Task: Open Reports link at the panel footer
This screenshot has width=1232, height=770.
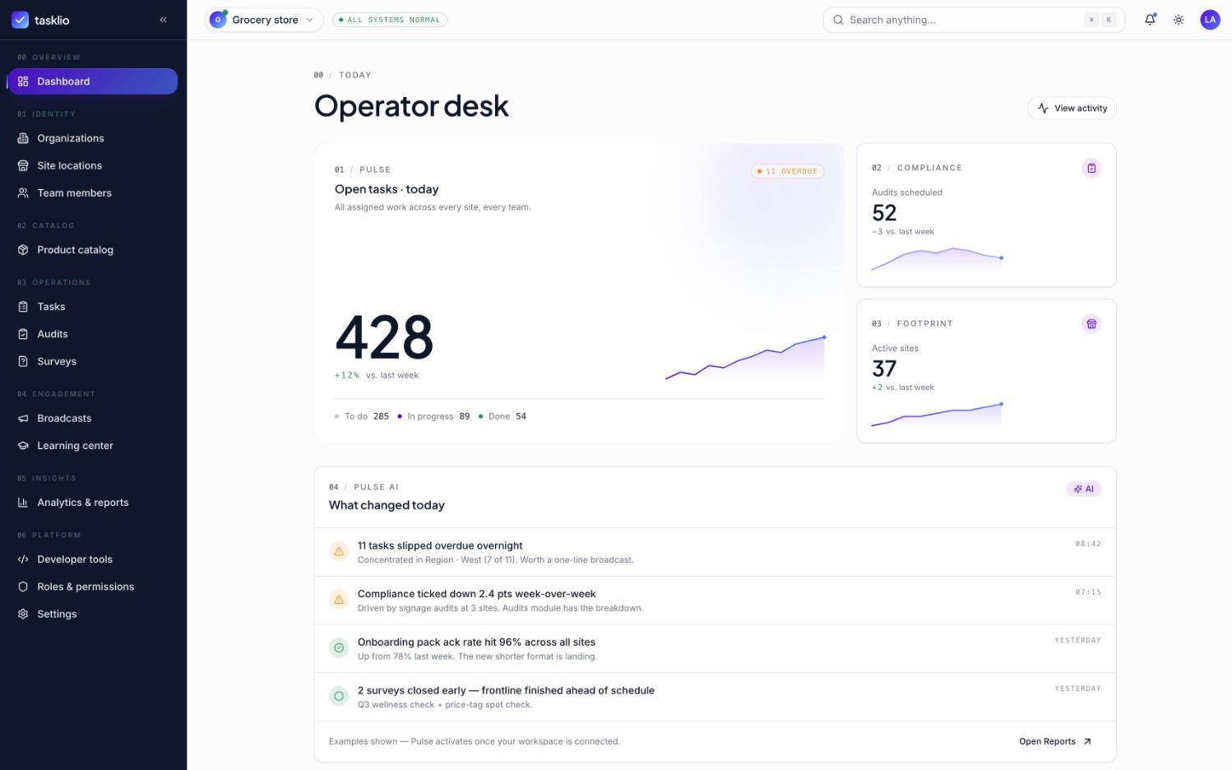Action: (1055, 741)
